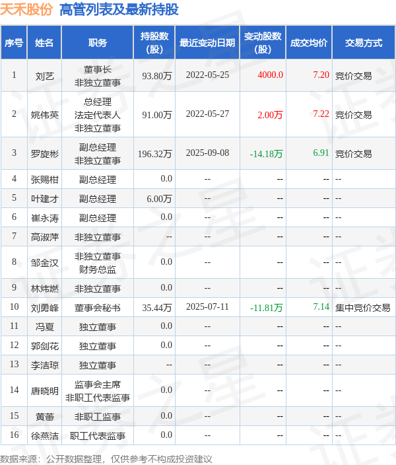Image resolution: width=396 pixels, height=465 pixels.
Task: Click the name 徐燕洁
Action: point(44,436)
